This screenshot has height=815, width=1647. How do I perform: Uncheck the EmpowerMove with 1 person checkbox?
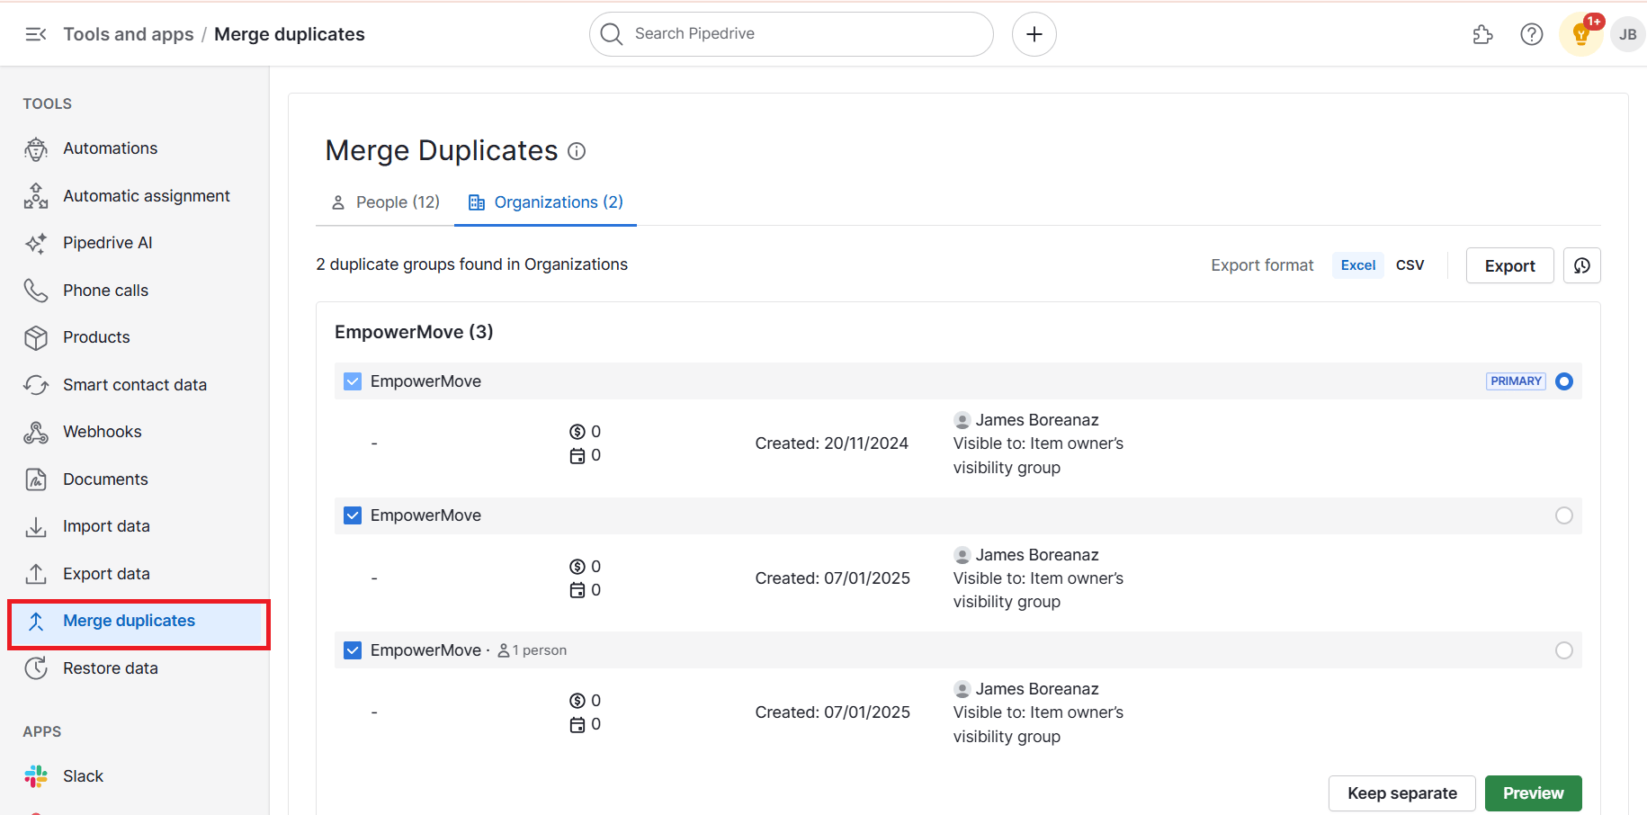(353, 650)
